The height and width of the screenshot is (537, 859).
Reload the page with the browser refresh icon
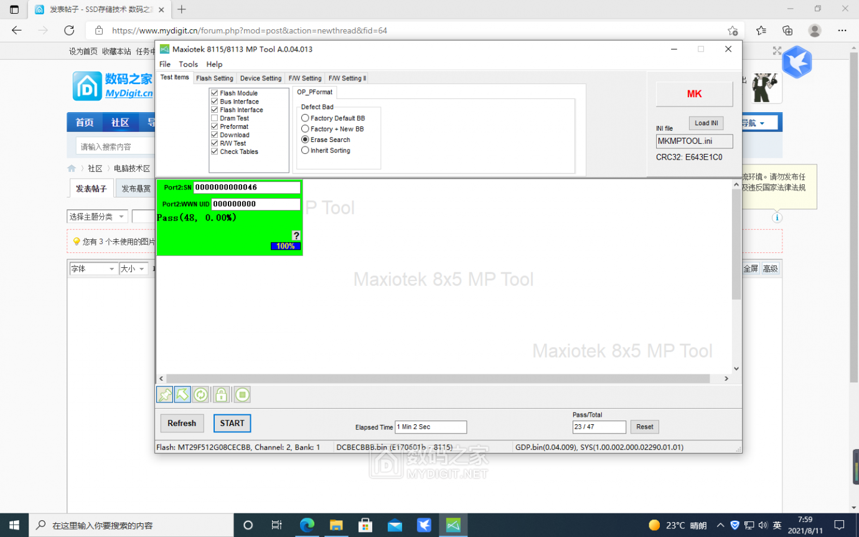69,31
